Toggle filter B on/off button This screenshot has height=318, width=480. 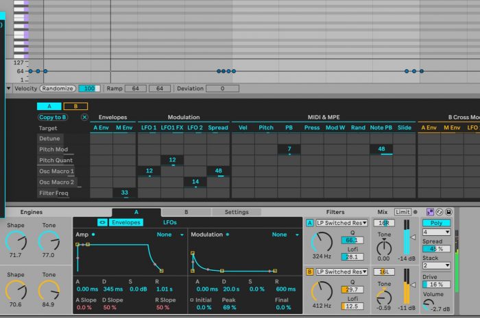coord(309,271)
